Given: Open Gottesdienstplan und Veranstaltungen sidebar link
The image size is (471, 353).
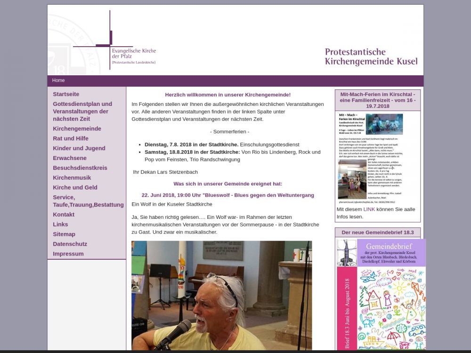Looking at the screenshot, I should tap(82, 112).
